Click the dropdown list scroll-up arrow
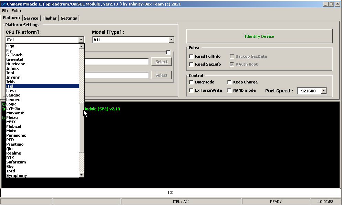342x205 pixels. pos(81,46)
